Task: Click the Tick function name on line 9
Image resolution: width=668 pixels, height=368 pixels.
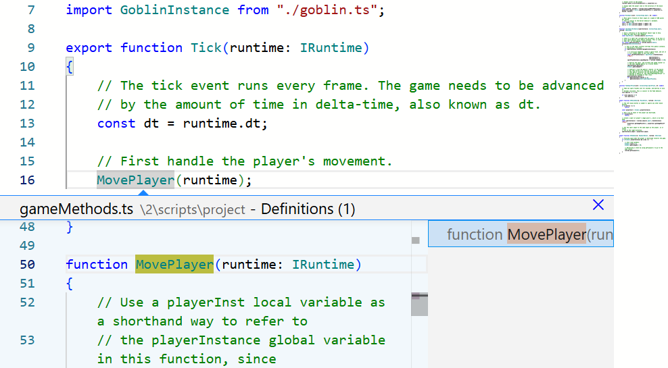Action: (x=206, y=48)
